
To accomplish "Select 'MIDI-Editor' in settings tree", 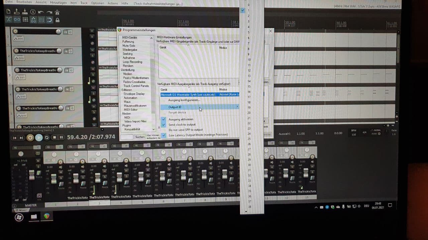I will pyautogui.click(x=131, y=110).
